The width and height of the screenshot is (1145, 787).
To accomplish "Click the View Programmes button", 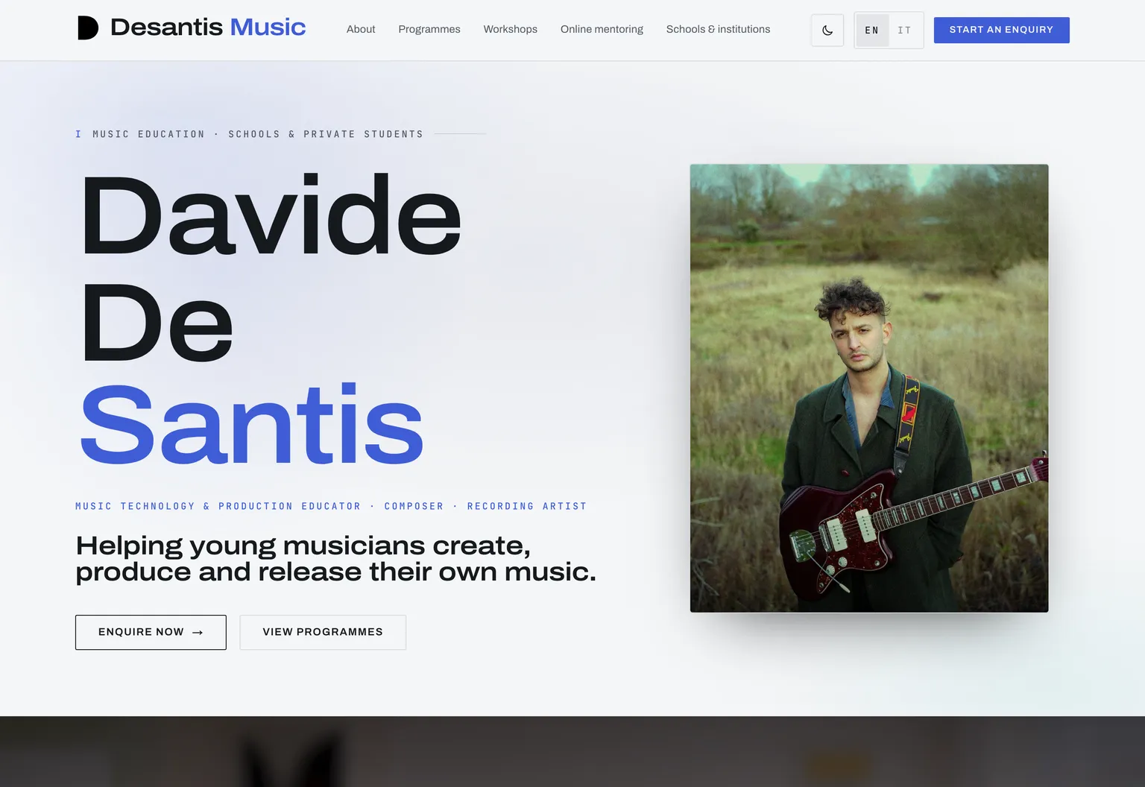I will coord(323,632).
